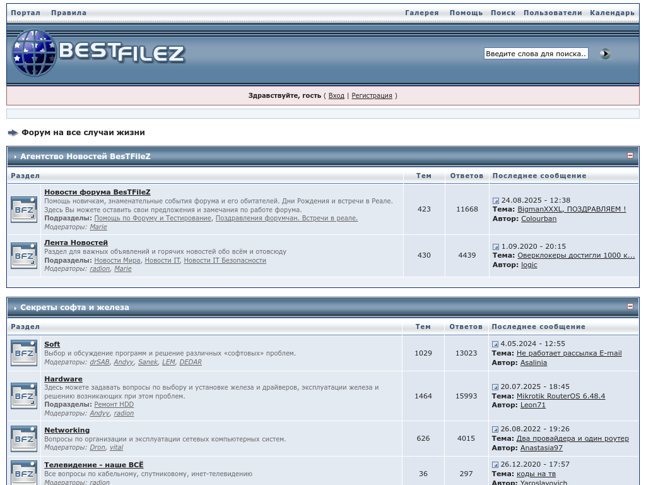Open last post icon for 24.08.2025 message

coord(496,201)
